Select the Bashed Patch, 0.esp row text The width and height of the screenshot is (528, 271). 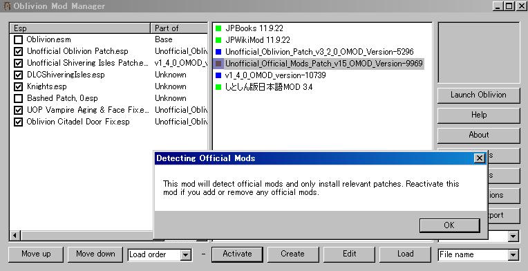[x=62, y=98]
